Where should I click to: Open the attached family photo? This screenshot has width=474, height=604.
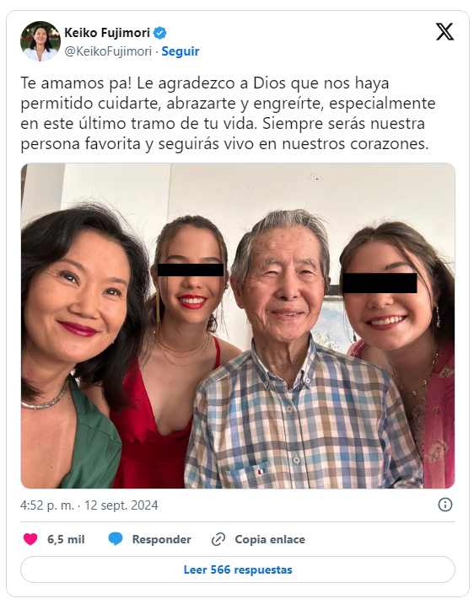point(238,325)
